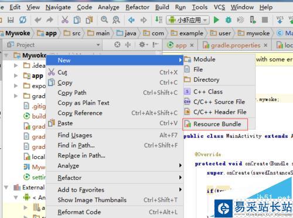Choose C++ Class from the New submenu
Screen dimensions: 293x218
pos(219,92)
